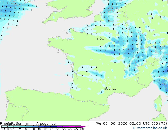Screen dimensions: 168x130
Task: Select the 45–50 mm legend color swatch
Action: coord(78,127)
